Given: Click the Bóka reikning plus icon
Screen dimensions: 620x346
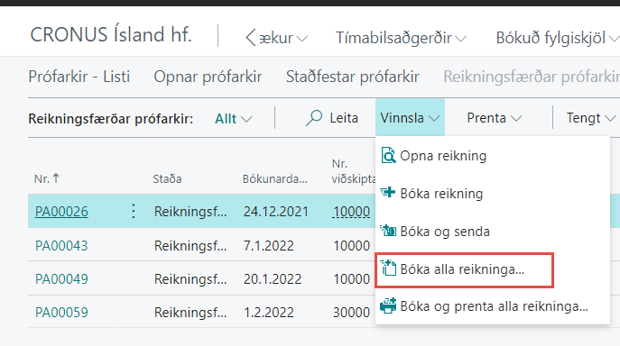Looking at the screenshot, I should 388,192.
